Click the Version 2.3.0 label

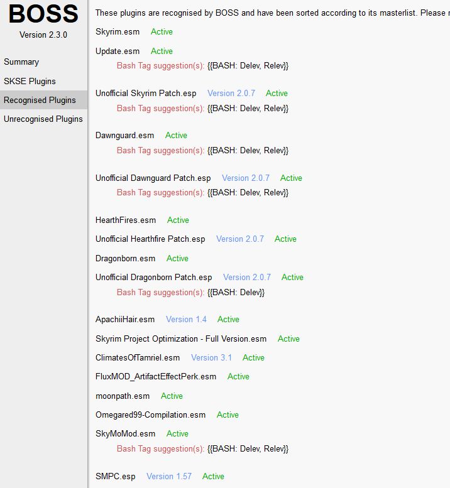pos(43,35)
